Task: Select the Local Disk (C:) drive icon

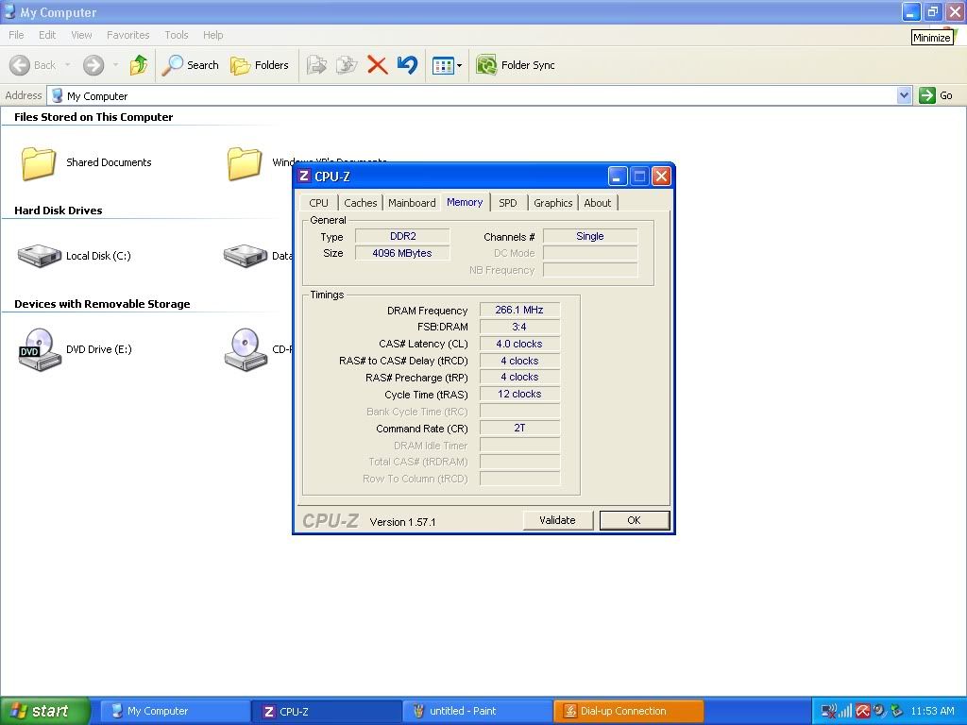Action: [40, 255]
